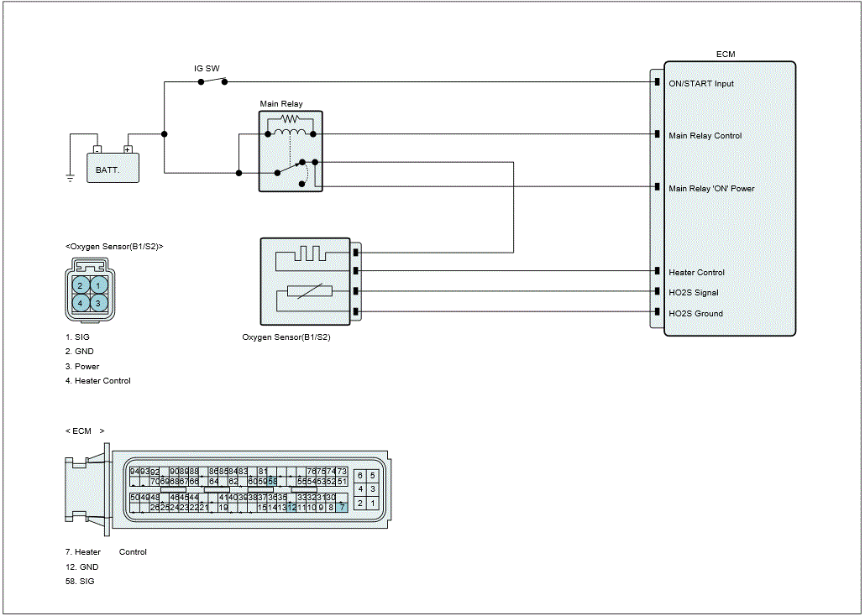Screen dimensions: 865x616
Task: Click pin 6 in ECM connector side block
Action: 360,475
